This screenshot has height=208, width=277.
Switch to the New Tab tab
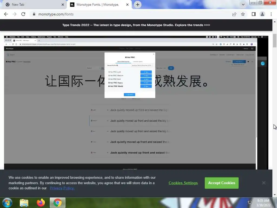coord(34,5)
